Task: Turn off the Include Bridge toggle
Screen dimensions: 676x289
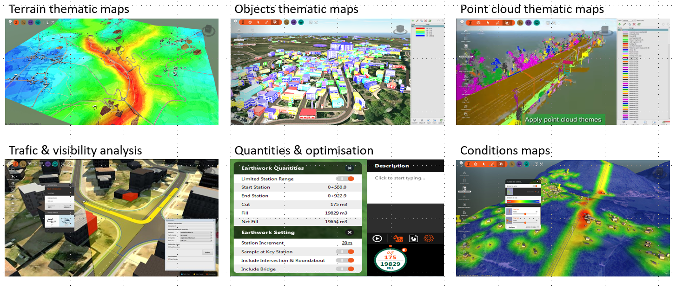Action: tap(346, 269)
